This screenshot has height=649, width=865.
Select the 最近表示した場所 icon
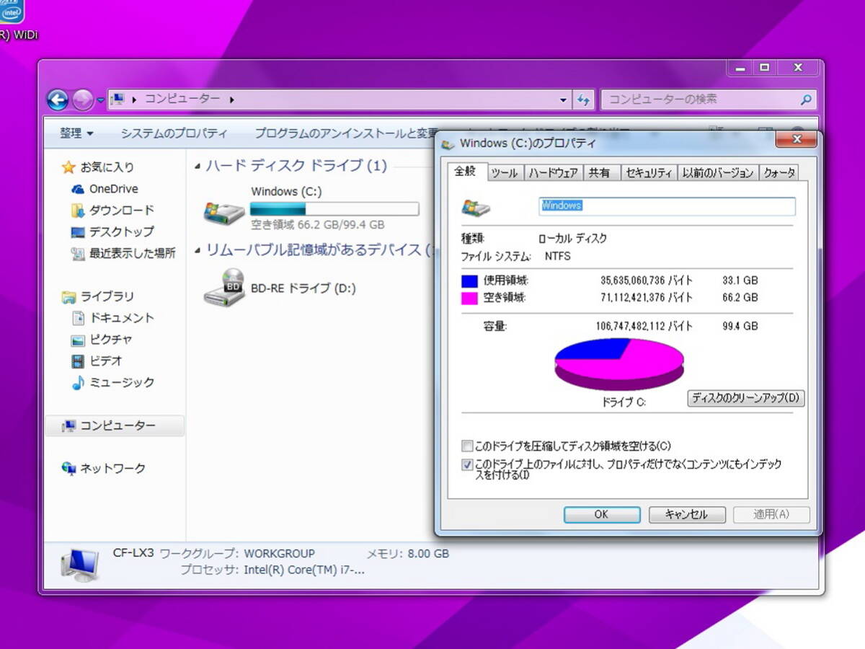click(78, 254)
